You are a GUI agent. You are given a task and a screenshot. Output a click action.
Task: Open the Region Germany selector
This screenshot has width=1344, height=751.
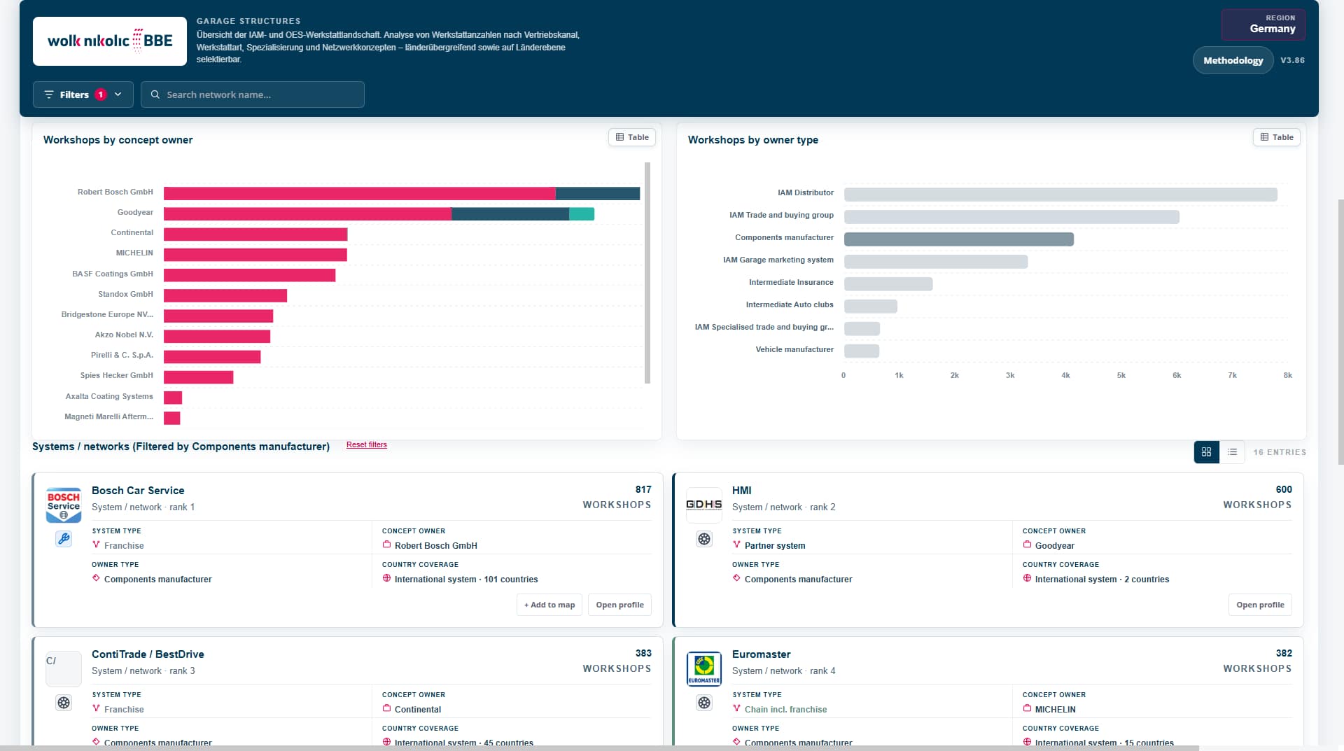[x=1263, y=24]
